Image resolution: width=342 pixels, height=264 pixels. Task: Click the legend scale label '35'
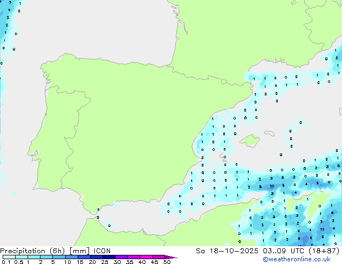click(129, 262)
